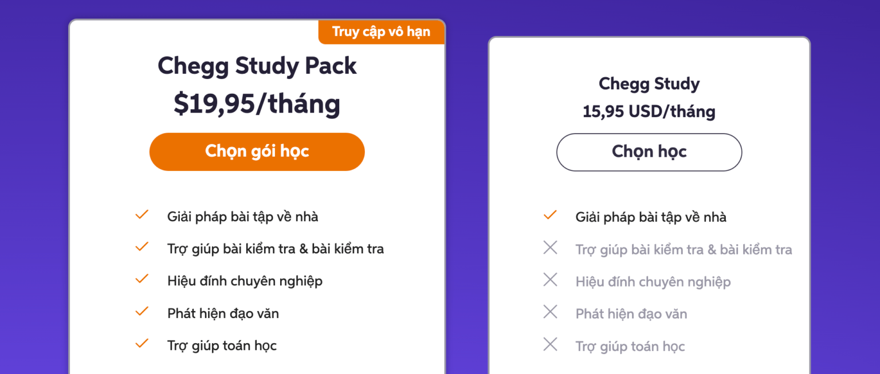This screenshot has width=880, height=374.
Task: Click the X next to "Trợ giúp bài kiểm tra & bài kiểm tra"
Action: point(549,248)
